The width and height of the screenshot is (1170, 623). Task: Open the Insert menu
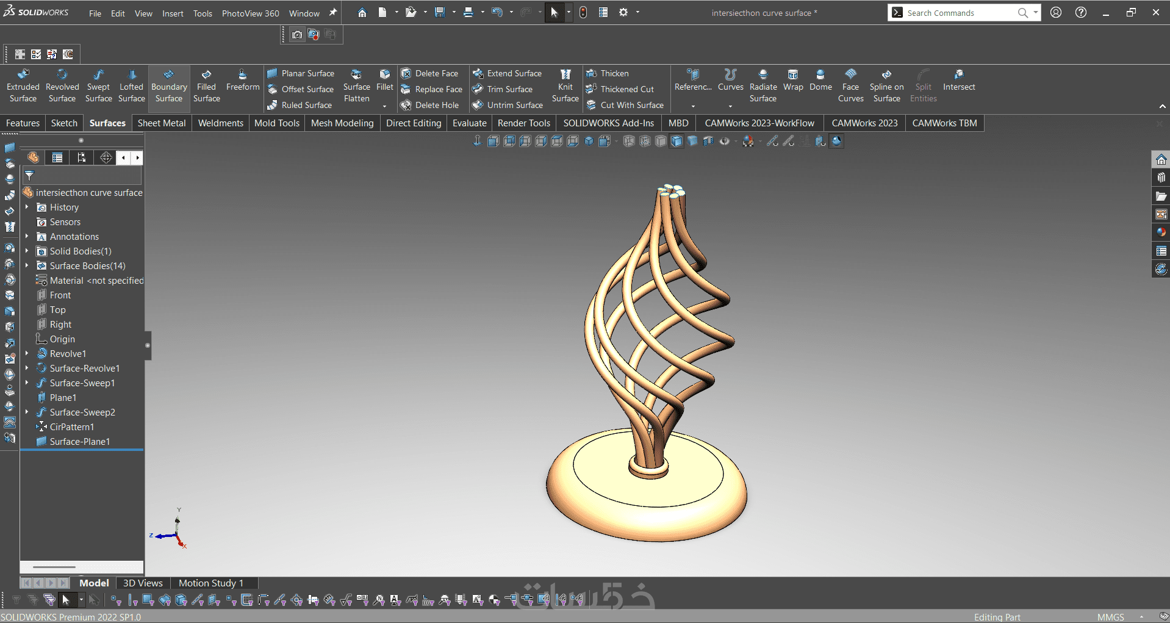tap(173, 13)
